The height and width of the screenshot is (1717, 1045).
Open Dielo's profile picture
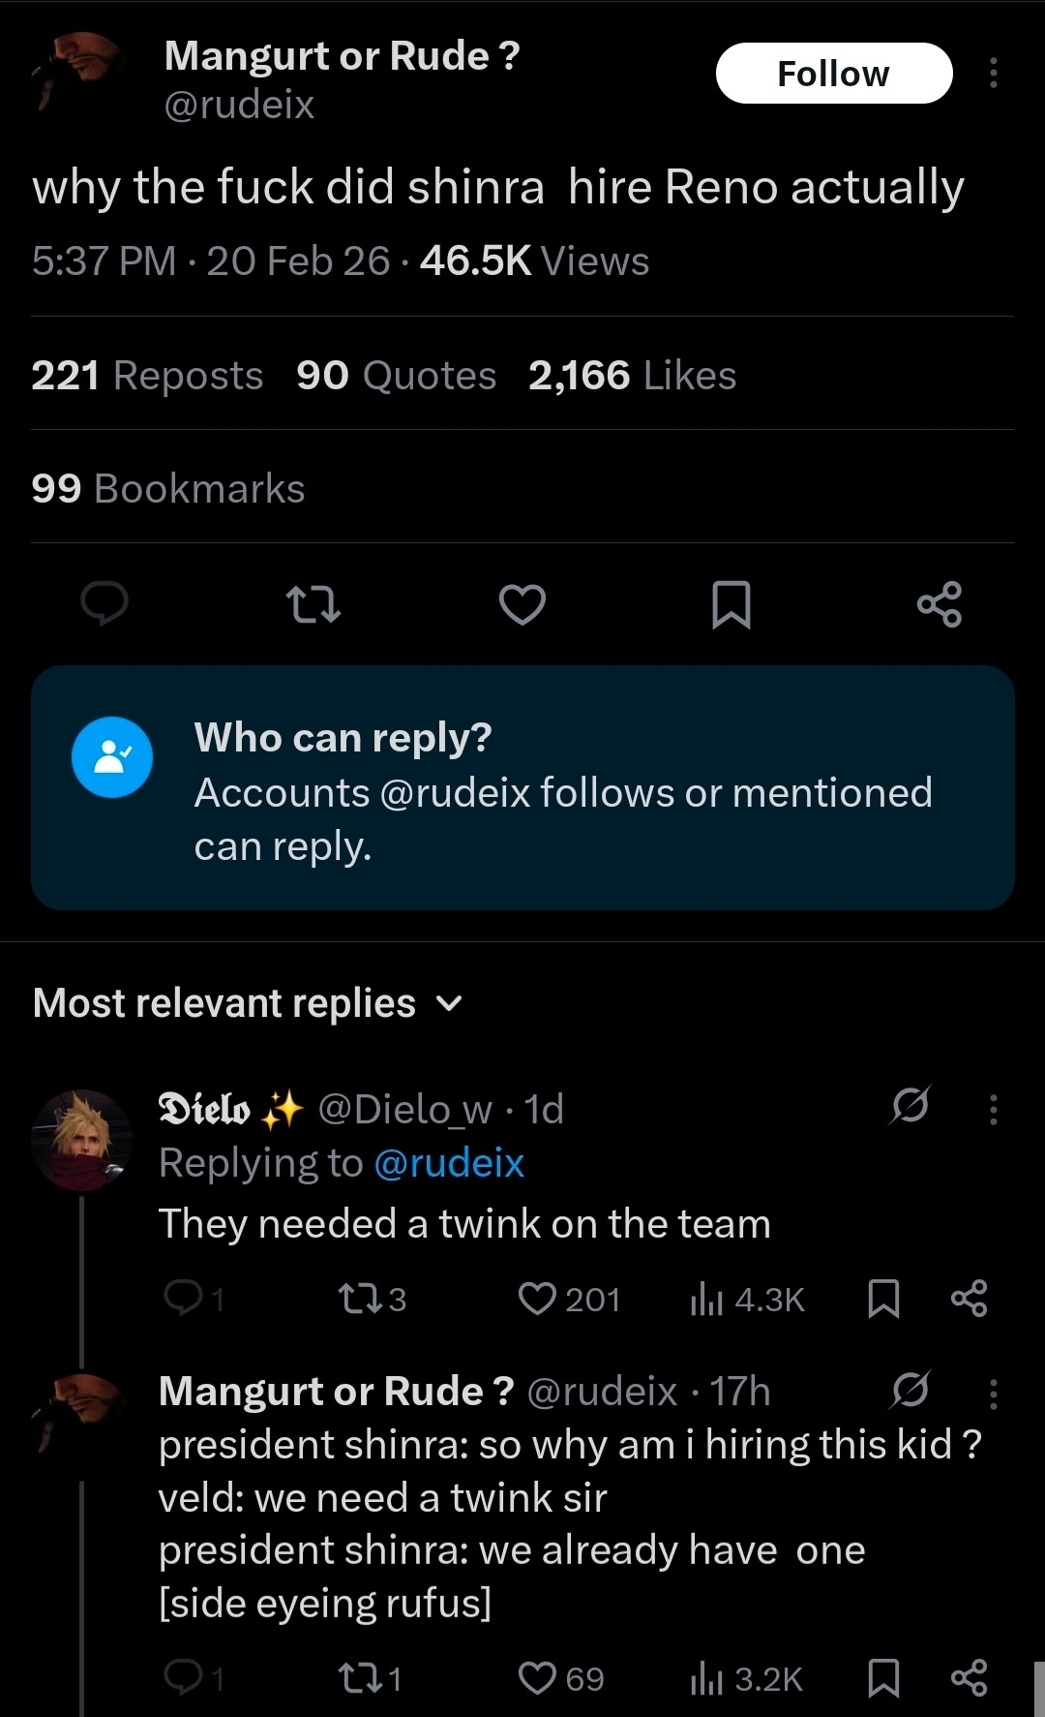pos(81,1139)
